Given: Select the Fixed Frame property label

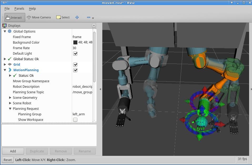Looking at the screenshot, I should pos(22,37).
